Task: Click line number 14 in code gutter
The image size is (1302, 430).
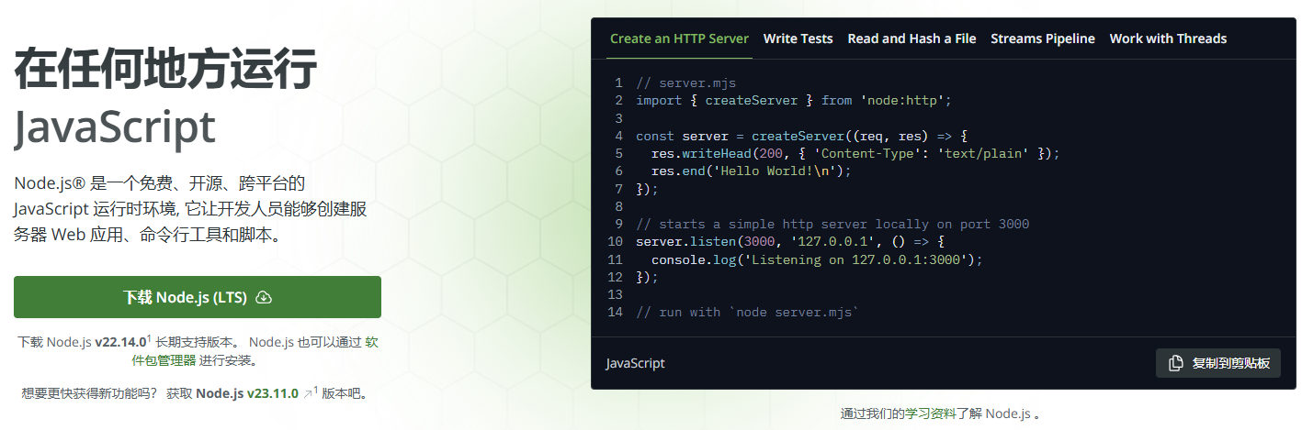Action: [x=616, y=312]
